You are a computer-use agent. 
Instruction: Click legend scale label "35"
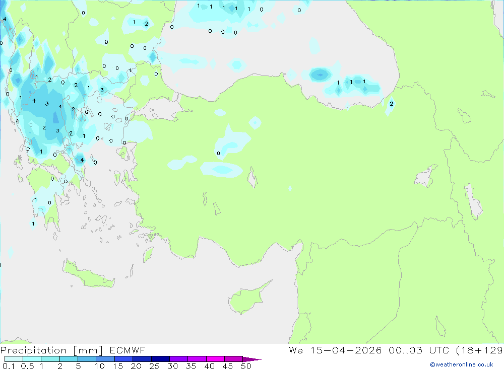(191, 366)
